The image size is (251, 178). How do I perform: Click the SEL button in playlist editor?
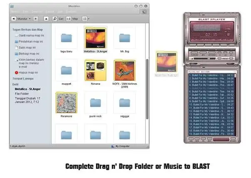tap(203, 139)
